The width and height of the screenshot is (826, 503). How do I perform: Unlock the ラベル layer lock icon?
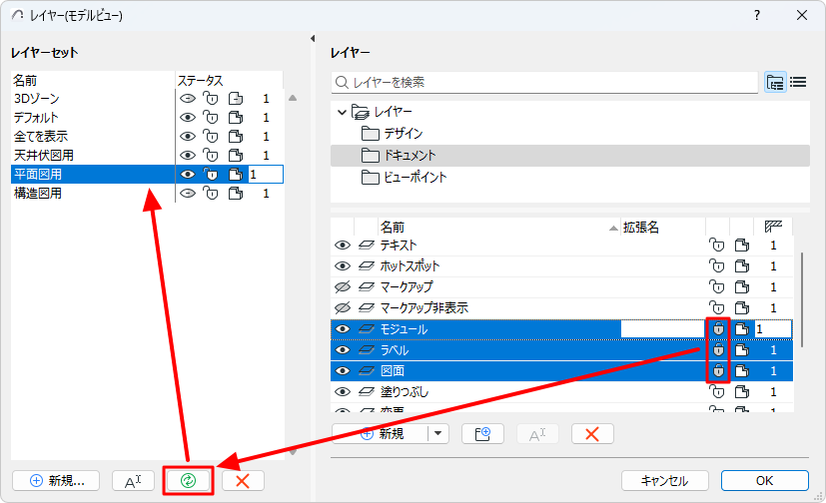coord(717,350)
